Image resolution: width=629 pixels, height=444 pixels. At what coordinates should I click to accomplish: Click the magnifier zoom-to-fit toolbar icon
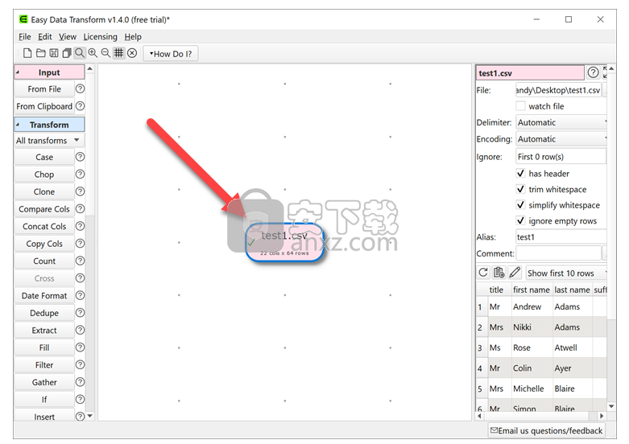pyautogui.click(x=80, y=53)
